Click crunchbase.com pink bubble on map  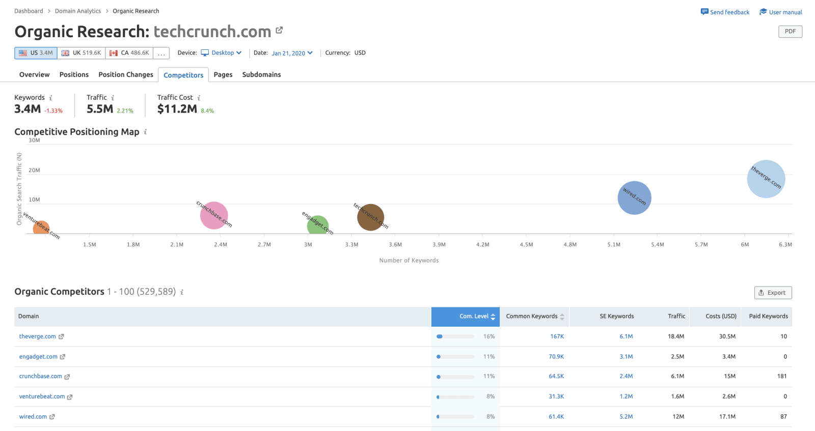click(x=214, y=216)
